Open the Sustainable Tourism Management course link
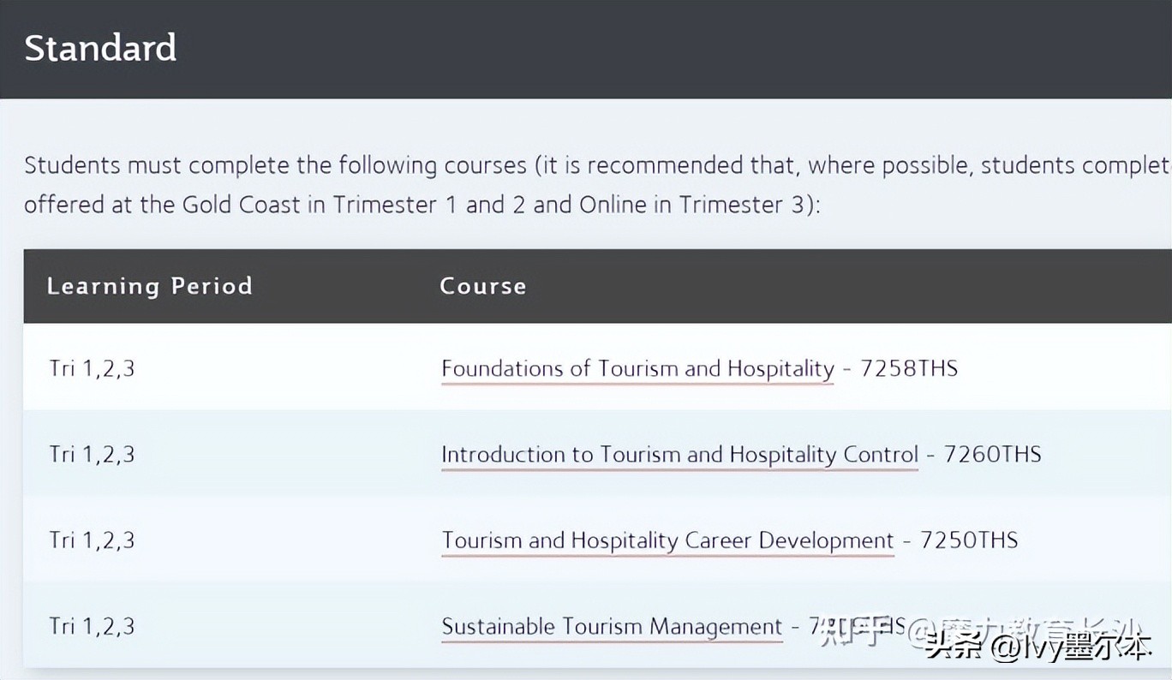Viewport: 1172px width, 680px height. [612, 626]
